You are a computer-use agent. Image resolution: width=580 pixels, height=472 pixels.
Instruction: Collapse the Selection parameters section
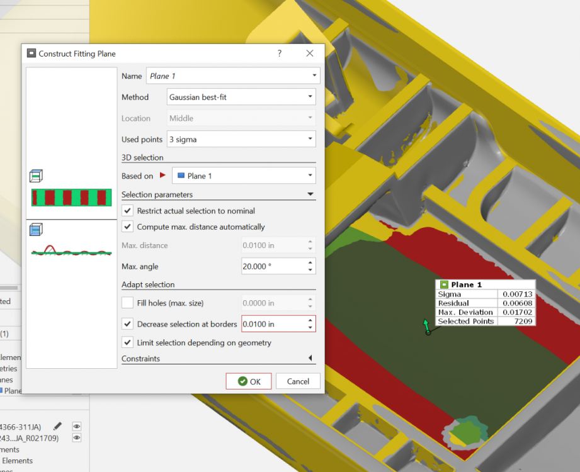[x=310, y=194]
